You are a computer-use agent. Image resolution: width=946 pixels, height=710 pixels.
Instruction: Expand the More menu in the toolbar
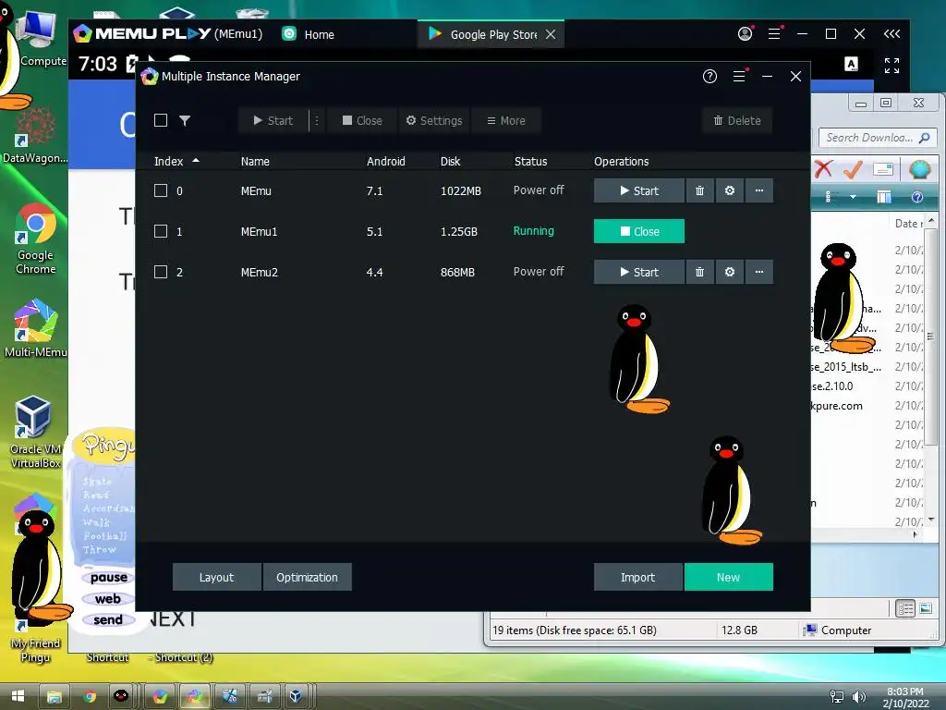click(505, 120)
